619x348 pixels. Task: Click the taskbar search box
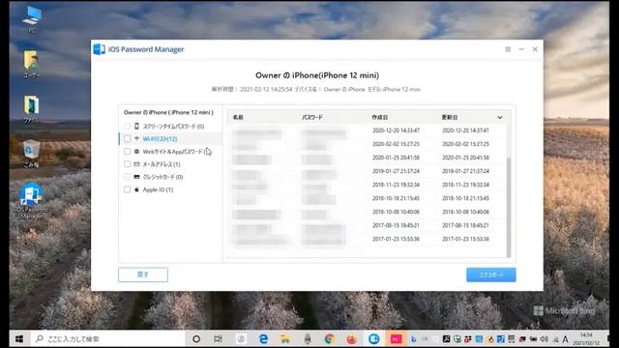[106, 339]
